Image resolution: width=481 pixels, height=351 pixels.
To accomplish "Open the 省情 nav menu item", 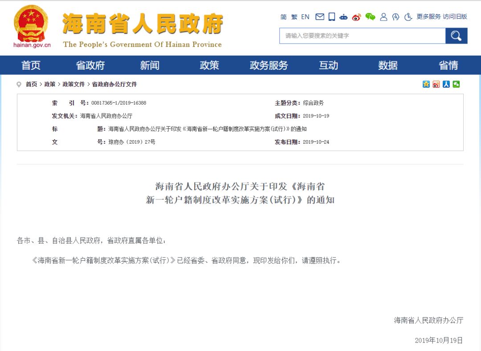I will coord(448,65).
